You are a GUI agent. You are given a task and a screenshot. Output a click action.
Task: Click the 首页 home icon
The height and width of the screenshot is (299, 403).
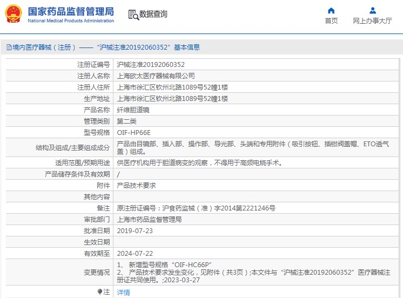[x=331, y=11]
